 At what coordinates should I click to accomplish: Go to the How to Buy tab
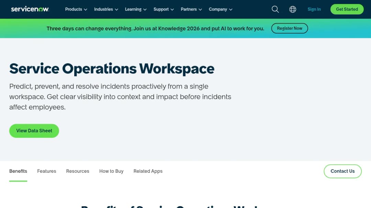[x=111, y=171]
